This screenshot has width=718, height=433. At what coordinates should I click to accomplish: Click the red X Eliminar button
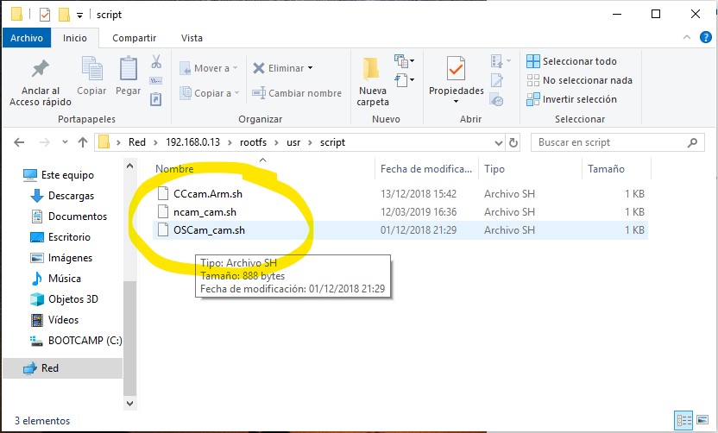pos(259,68)
